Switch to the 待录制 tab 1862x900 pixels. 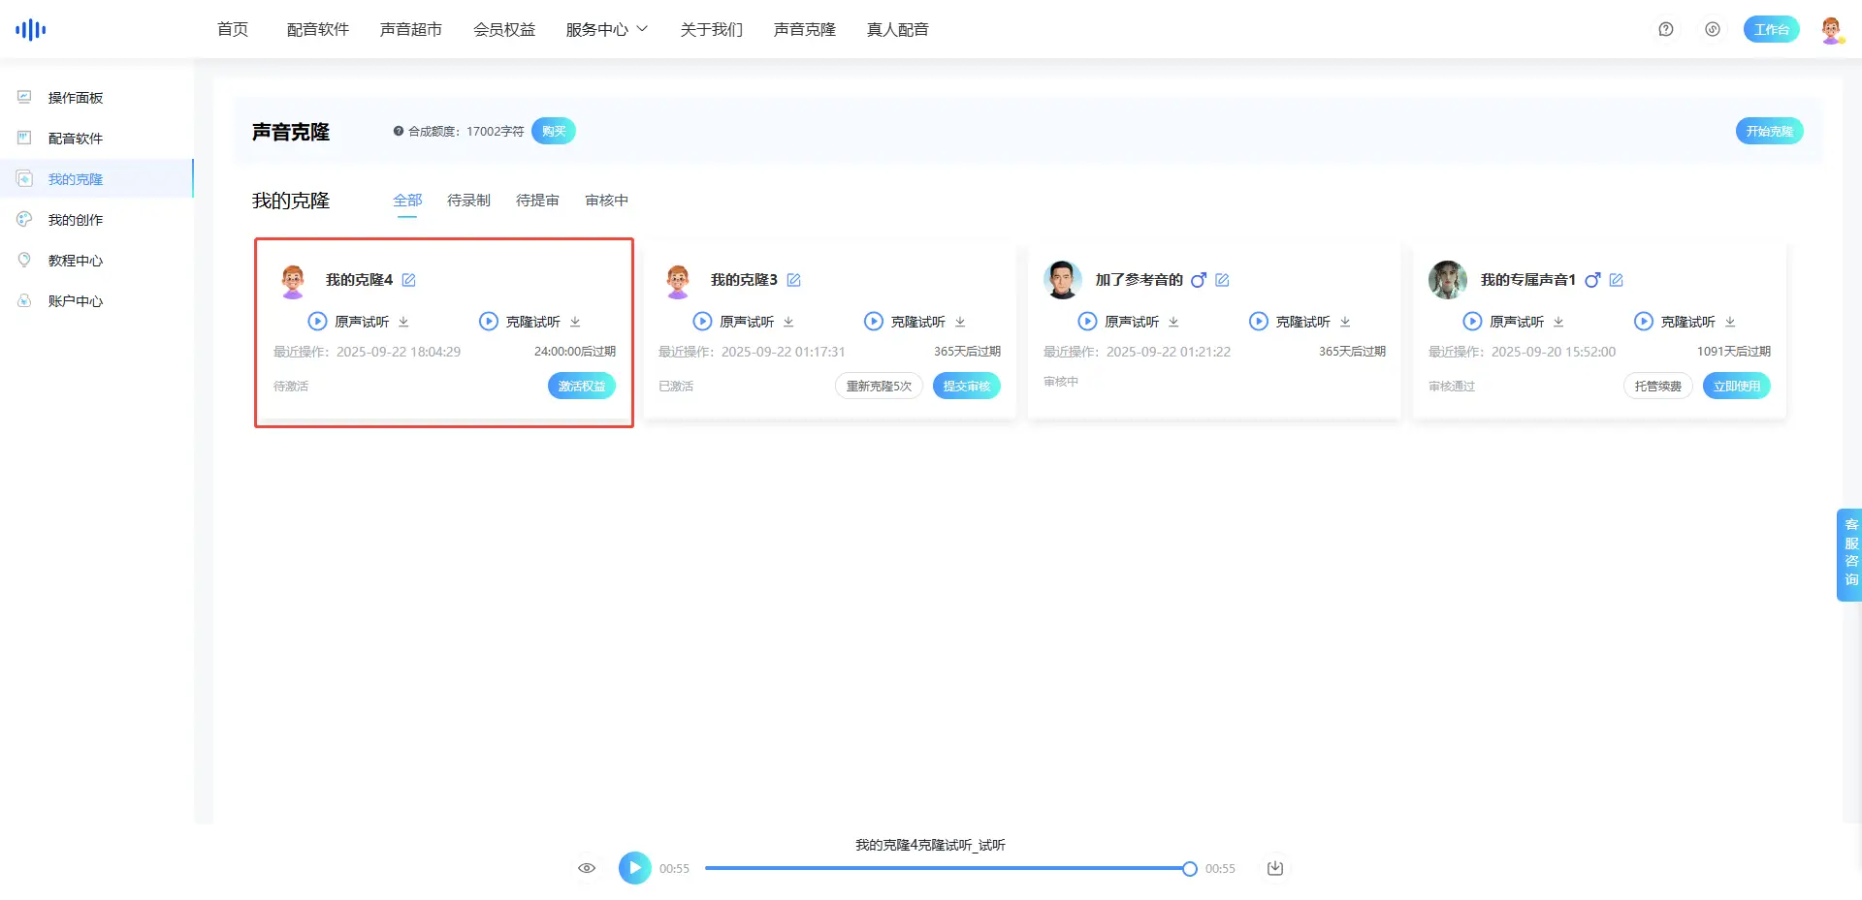pos(468,201)
